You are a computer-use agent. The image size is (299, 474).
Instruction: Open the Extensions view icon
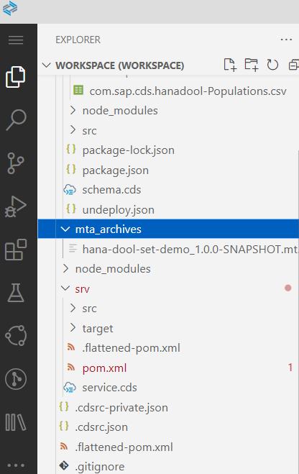(x=16, y=250)
